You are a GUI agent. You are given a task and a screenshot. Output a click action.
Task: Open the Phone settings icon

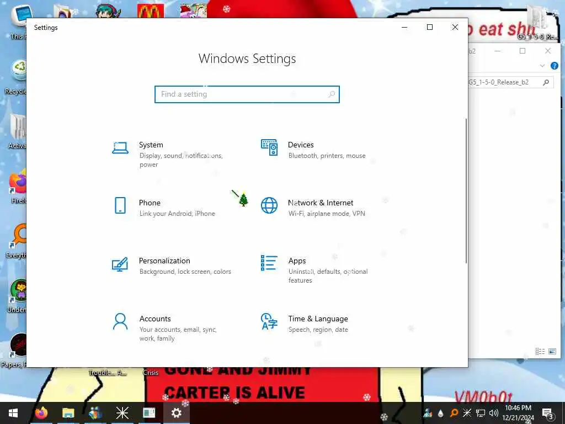click(120, 205)
